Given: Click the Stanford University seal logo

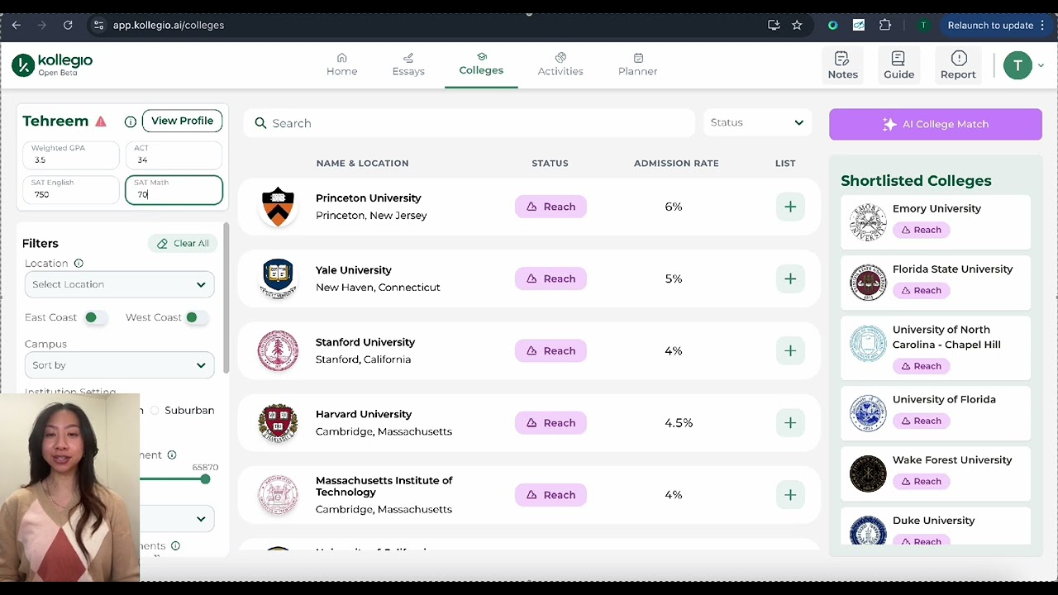Looking at the screenshot, I should pos(278,350).
